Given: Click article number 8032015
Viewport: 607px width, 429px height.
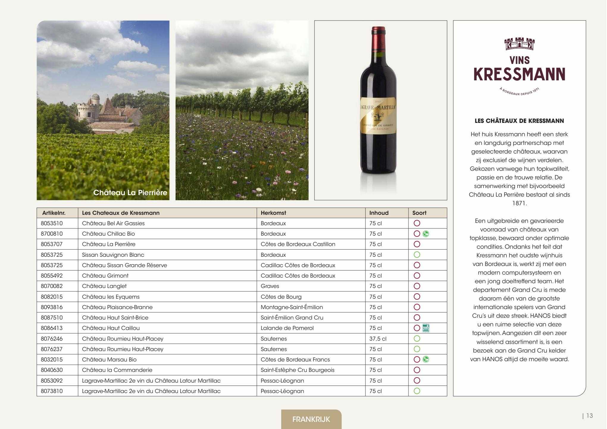Looking at the screenshot, I should (52, 360).
